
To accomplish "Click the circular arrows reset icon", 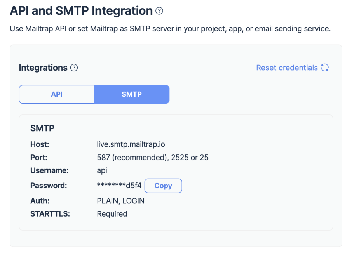I will (x=325, y=68).
